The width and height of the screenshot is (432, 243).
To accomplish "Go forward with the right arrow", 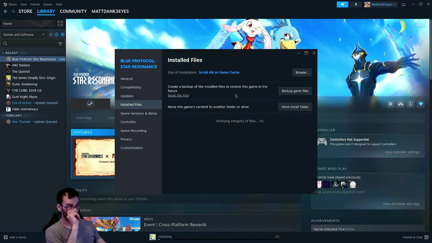I will 13,11.
